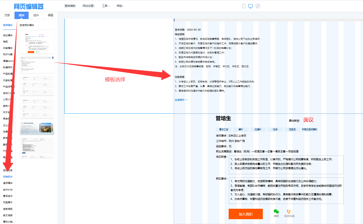Go to the 编辑 tab
363x224 pixels.
50,15
